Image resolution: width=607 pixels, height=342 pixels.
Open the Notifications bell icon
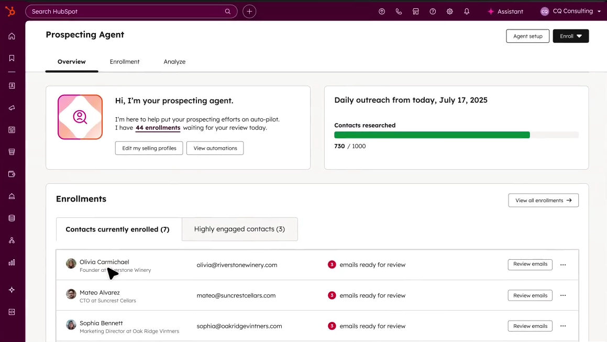pos(467,11)
